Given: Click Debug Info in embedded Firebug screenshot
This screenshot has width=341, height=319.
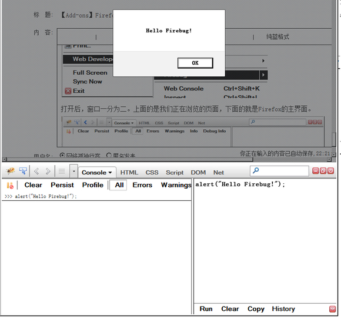Looking at the screenshot, I should [x=214, y=131].
